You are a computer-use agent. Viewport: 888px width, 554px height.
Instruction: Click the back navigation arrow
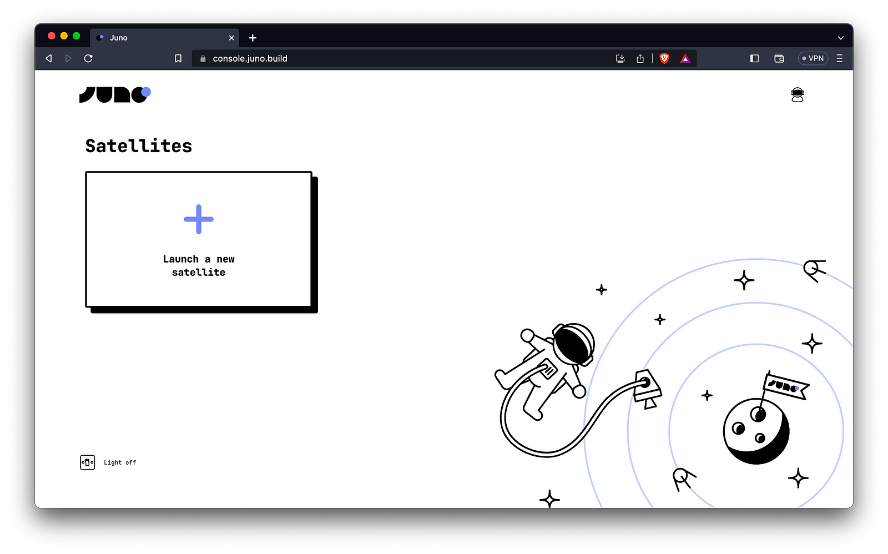click(x=48, y=58)
